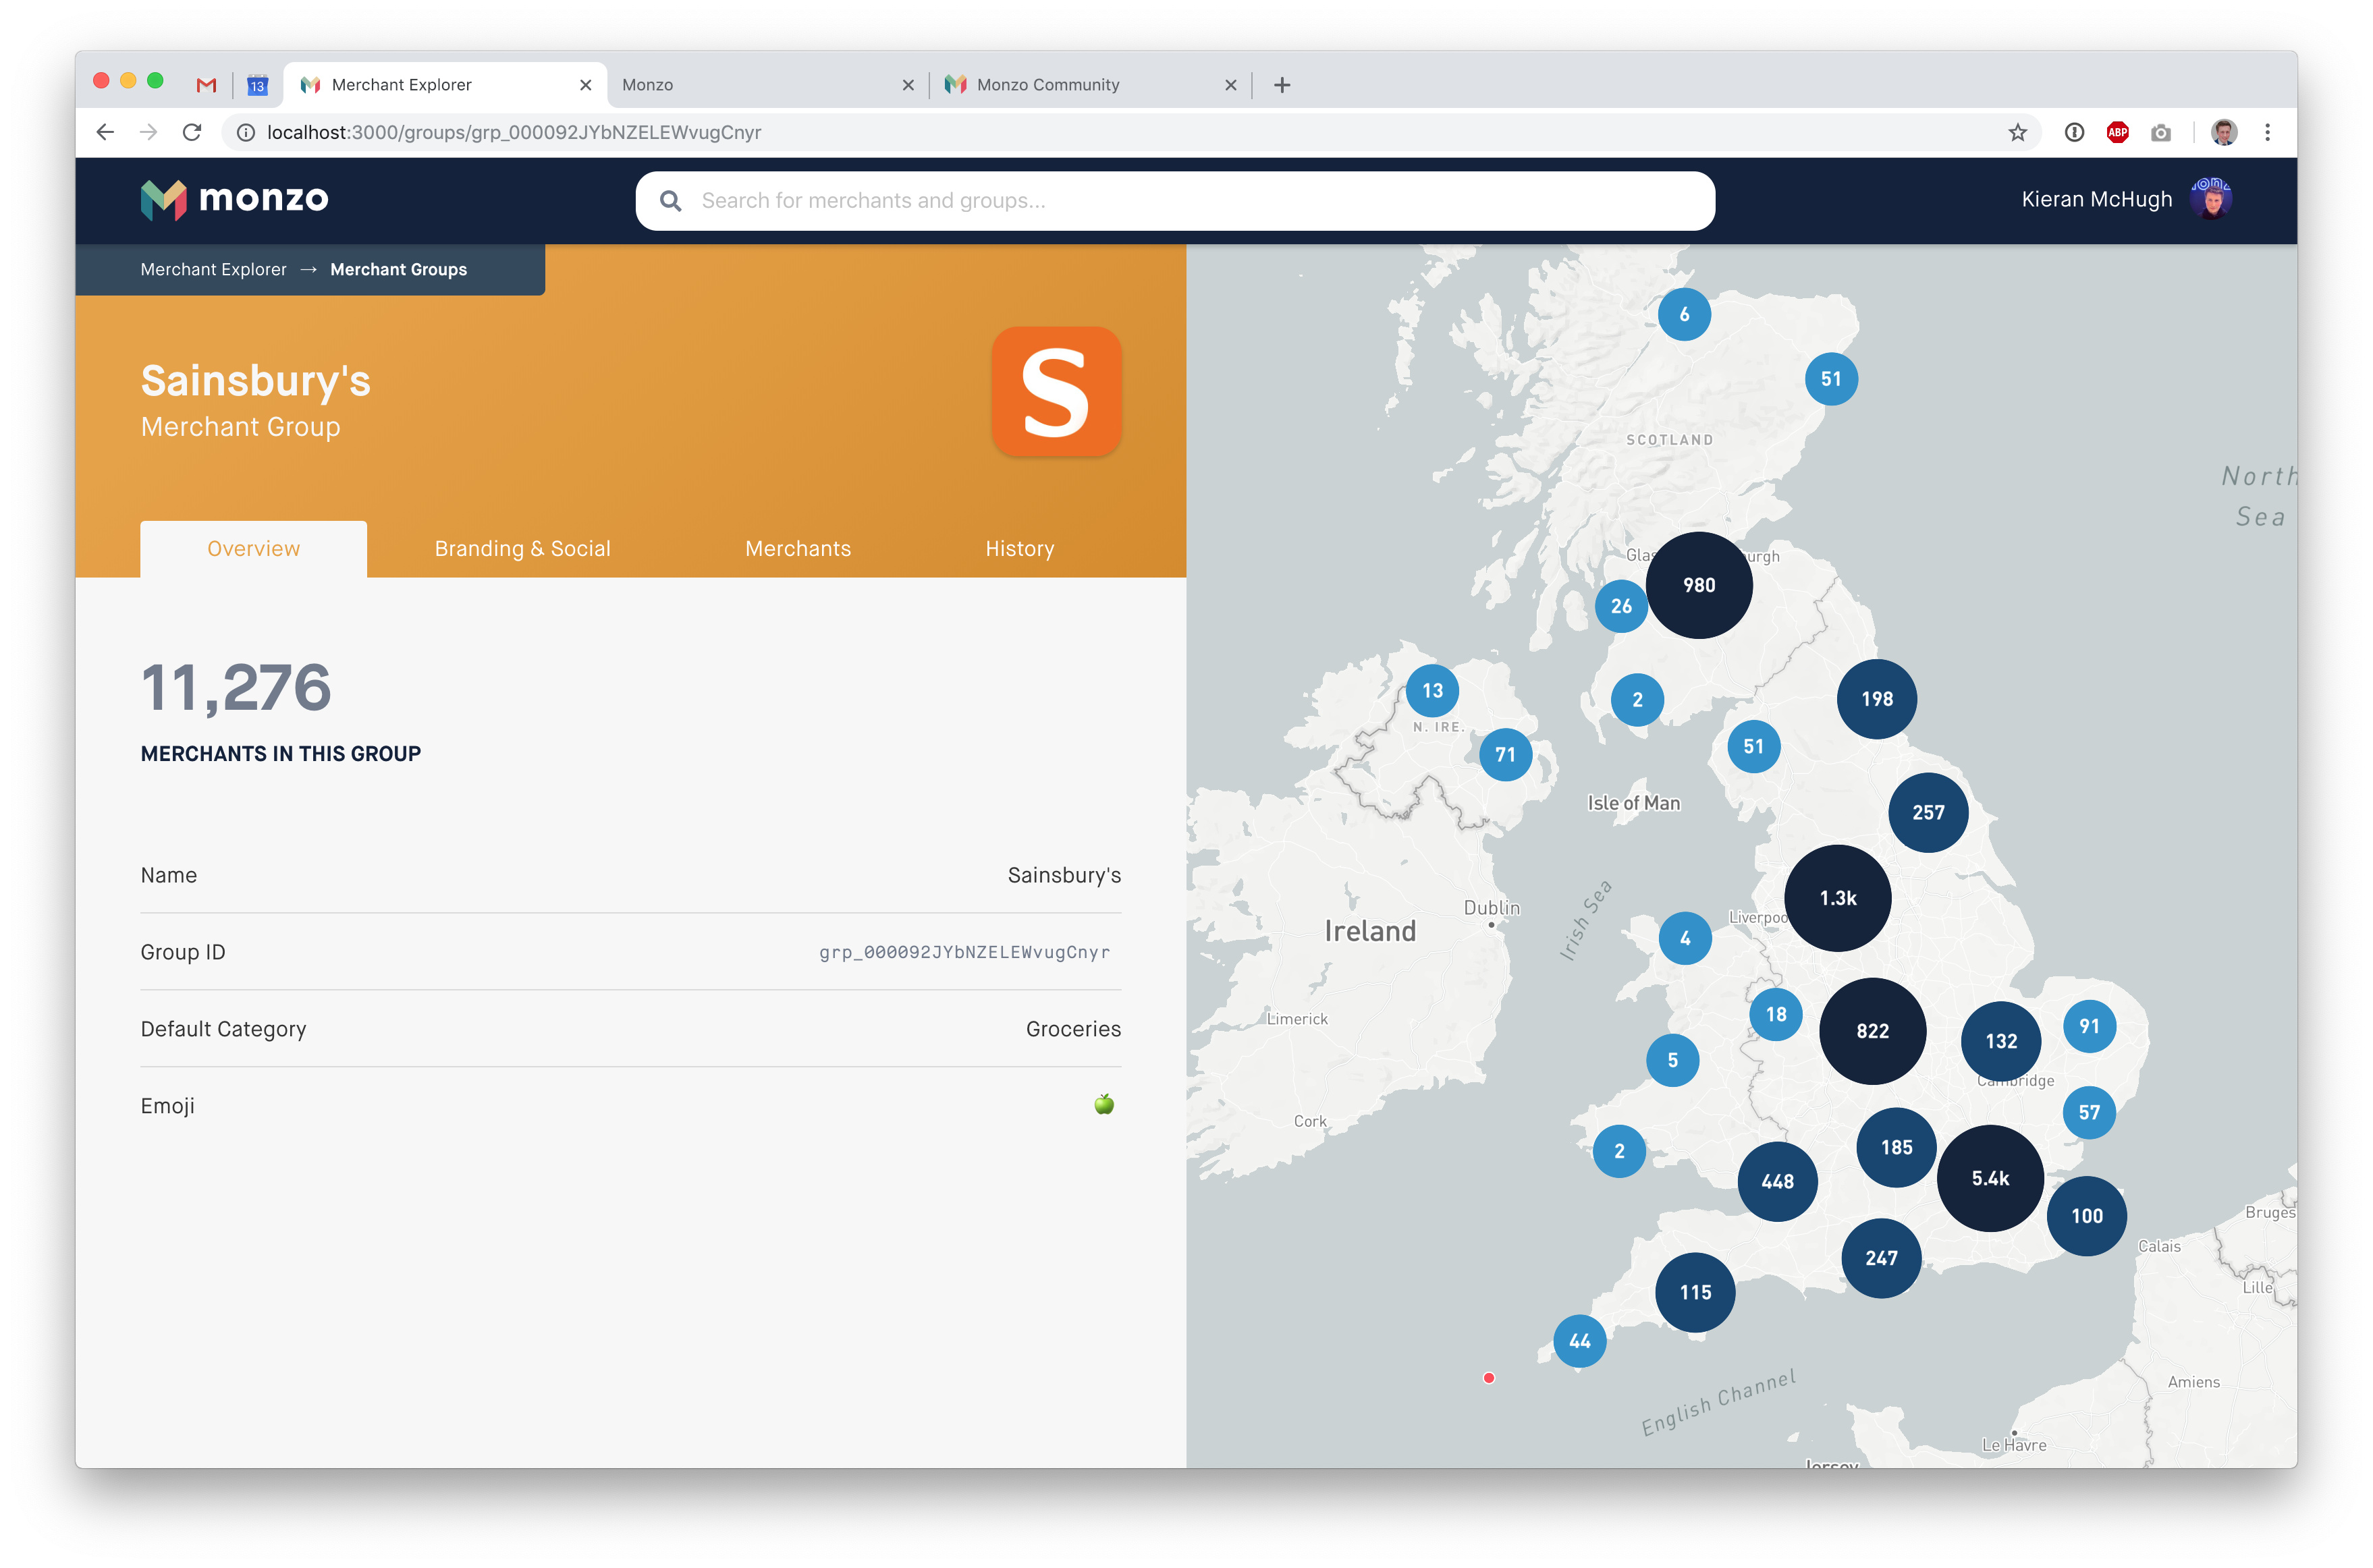
Task: Click the 13 cluster in Northern Ireland
Action: pyautogui.click(x=1431, y=690)
